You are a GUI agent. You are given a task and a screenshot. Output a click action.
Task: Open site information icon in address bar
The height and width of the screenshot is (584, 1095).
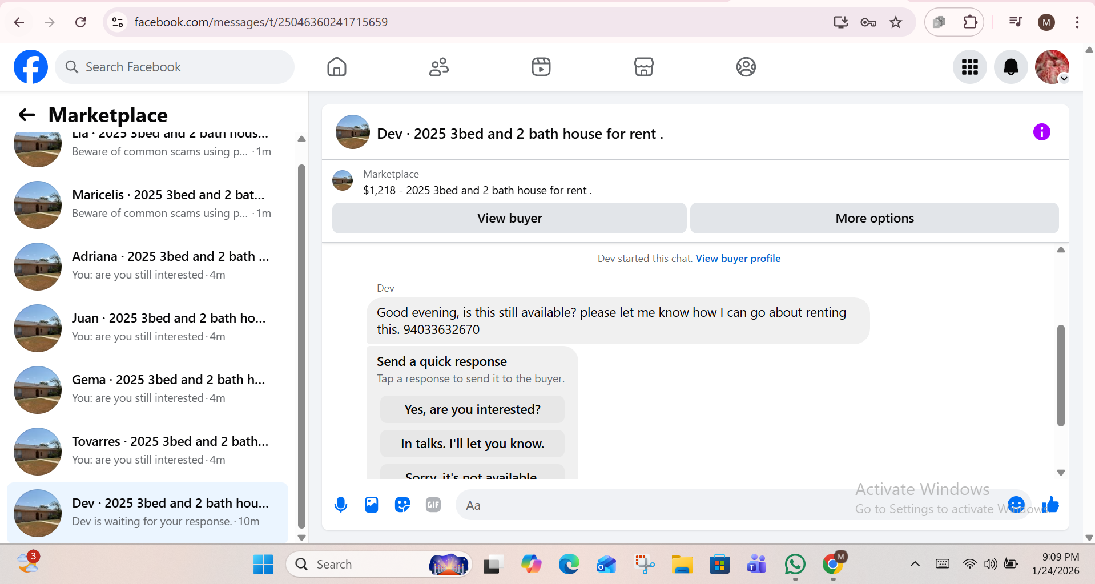pyautogui.click(x=118, y=22)
